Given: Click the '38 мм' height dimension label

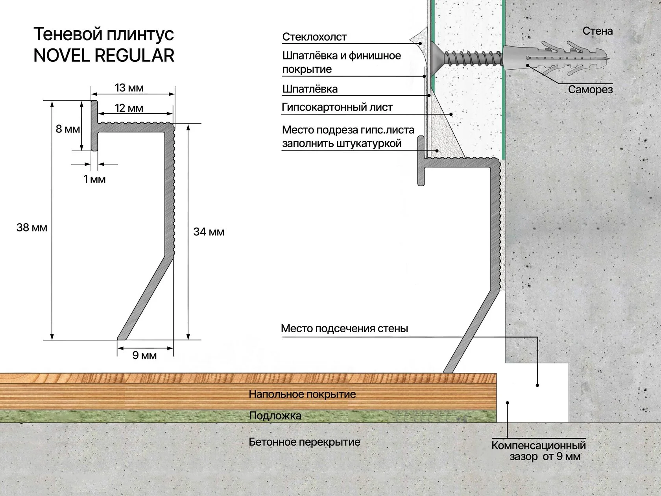Looking at the screenshot, I should (x=32, y=227).
